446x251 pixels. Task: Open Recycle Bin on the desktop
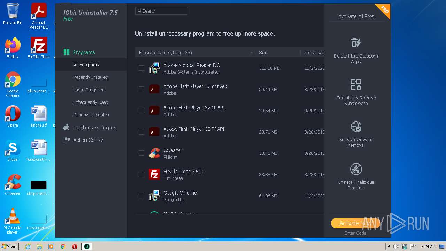13,14
